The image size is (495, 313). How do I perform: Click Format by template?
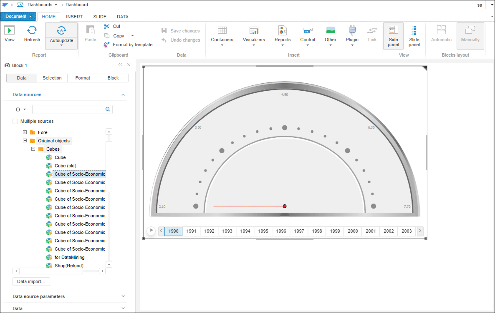point(132,45)
